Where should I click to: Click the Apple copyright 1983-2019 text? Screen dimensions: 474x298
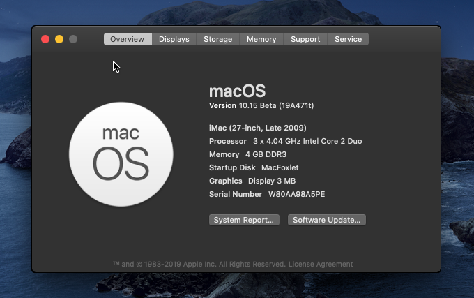(x=199, y=264)
